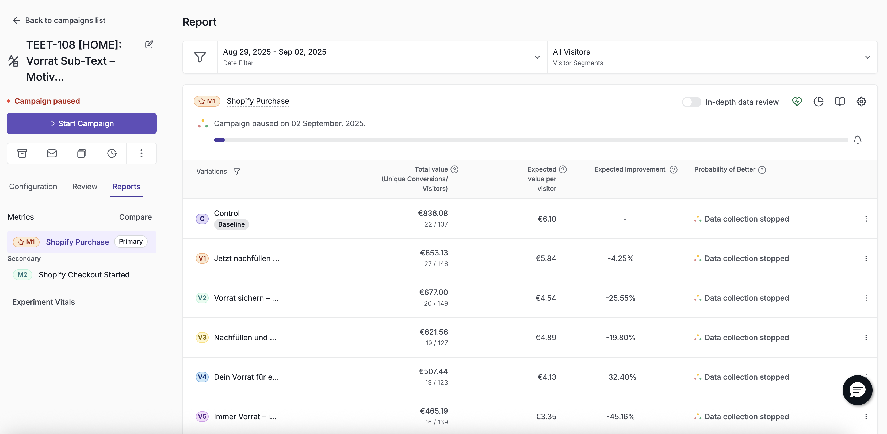Screen dimensions: 887x434
Task: Click the envelope email icon
Action: (x=52, y=153)
